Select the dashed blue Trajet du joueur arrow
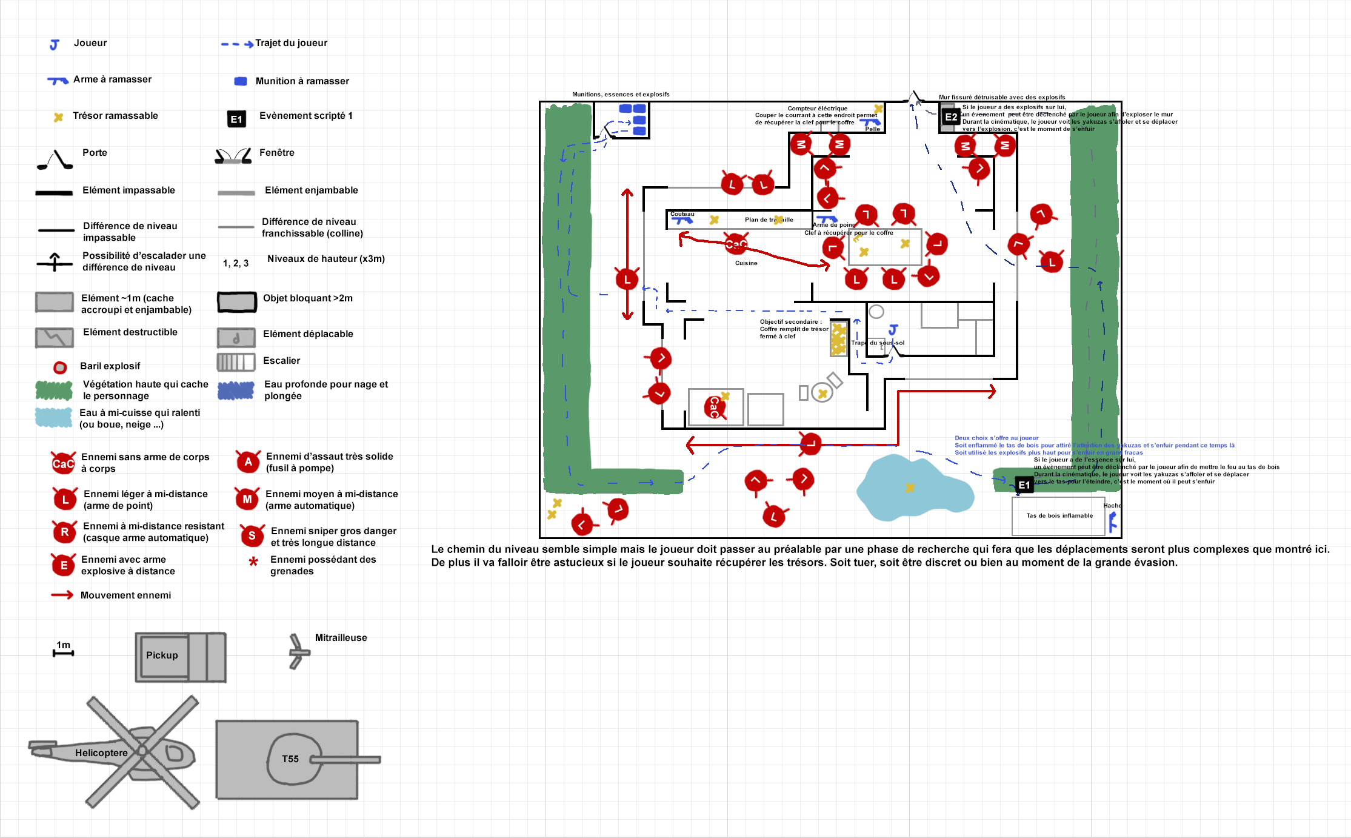1351x838 pixels. click(238, 44)
